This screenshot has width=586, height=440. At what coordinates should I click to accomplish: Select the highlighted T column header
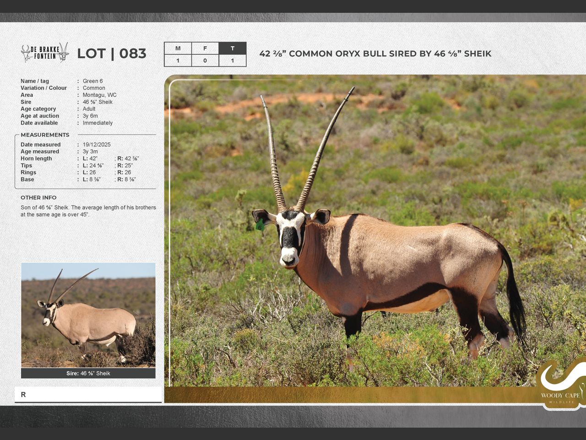(232, 49)
